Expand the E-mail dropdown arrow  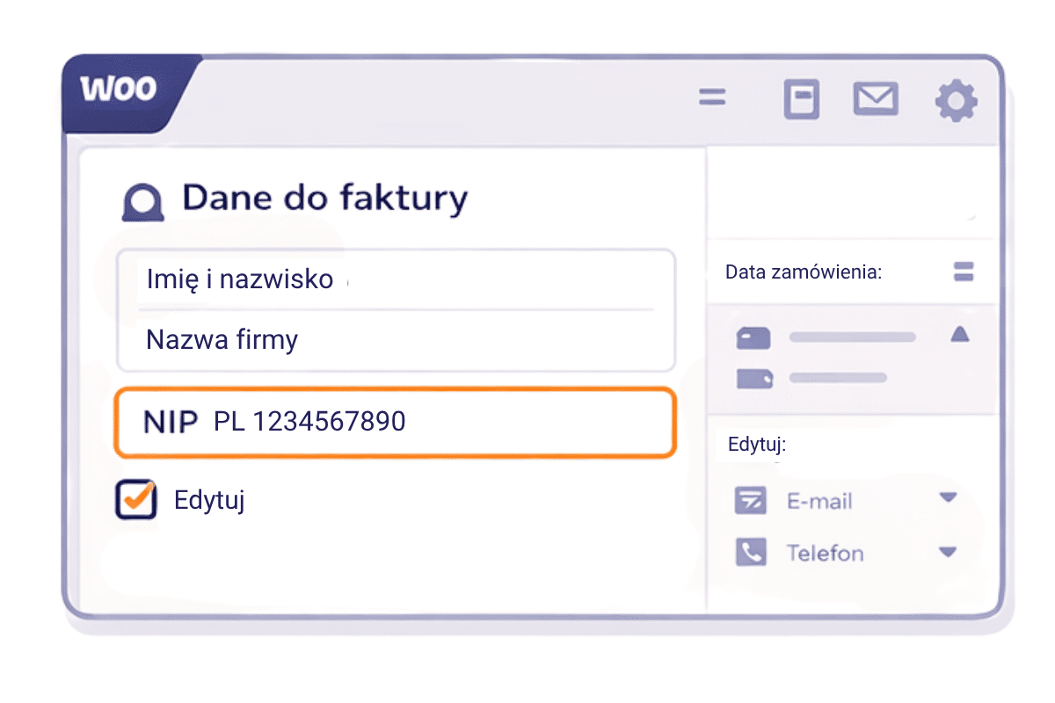[948, 497]
